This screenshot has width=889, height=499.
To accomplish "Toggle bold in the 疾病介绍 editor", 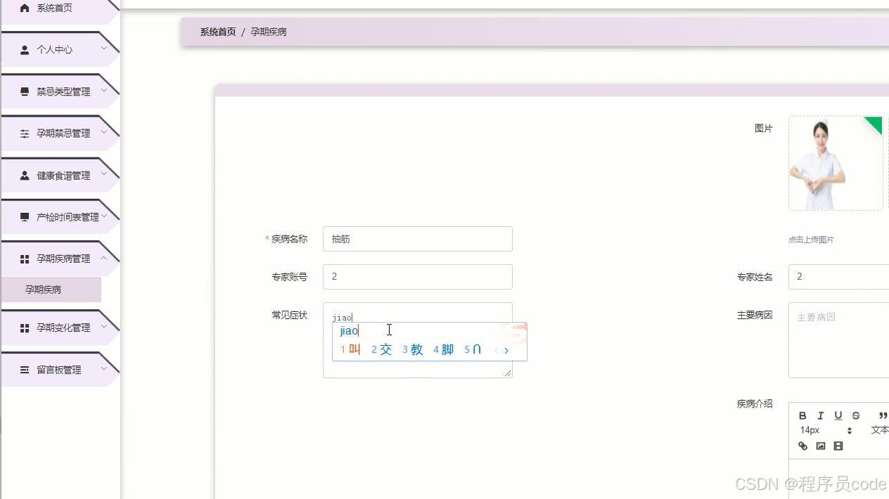I will 802,415.
